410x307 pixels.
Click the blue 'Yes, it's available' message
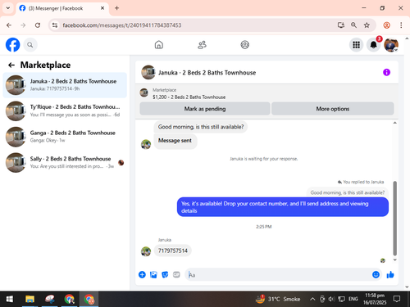(x=283, y=207)
